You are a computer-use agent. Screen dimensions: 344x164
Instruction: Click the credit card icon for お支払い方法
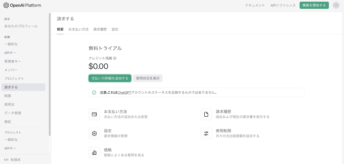94,114
